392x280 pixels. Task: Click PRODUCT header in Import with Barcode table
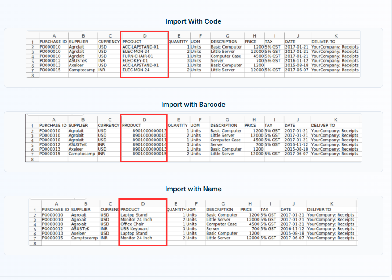click(131, 126)
